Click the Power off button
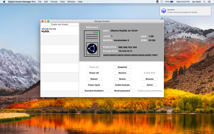The height and width of the screenshot is (134, 214). [x=94, y=73]
